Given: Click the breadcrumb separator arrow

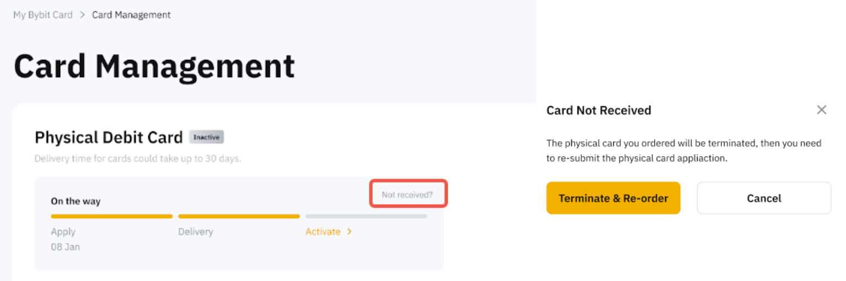Looking at the screenshot, I should [82, 15].
